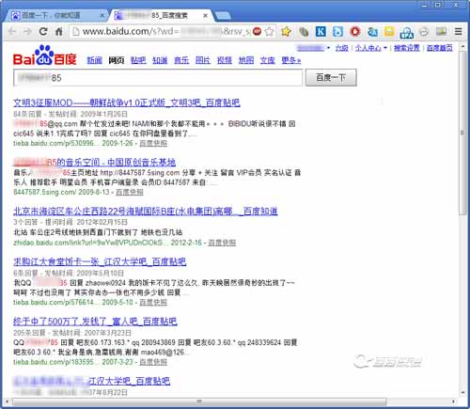Open the Chrome hamburger menu
The height and width of the screenshot is (409, 470).
coord(458,31)
